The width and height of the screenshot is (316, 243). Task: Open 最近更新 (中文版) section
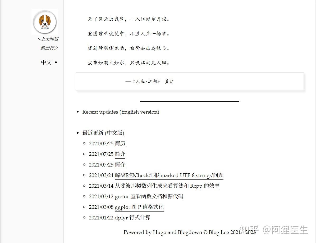click(103, 133)
